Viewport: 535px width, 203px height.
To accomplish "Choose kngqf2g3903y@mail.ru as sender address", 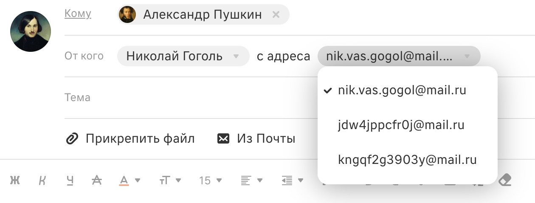I will [x=408, y=160].
